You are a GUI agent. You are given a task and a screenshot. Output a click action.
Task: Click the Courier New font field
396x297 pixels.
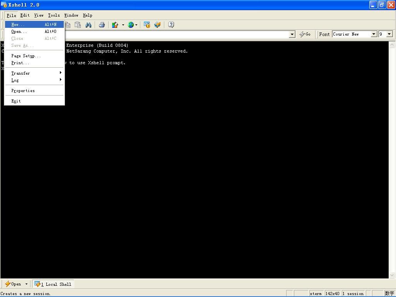pos(352,34)
